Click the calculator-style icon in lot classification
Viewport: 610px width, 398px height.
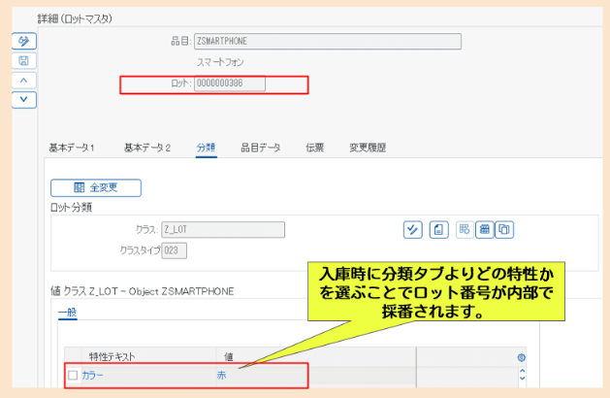click(484, 229)
